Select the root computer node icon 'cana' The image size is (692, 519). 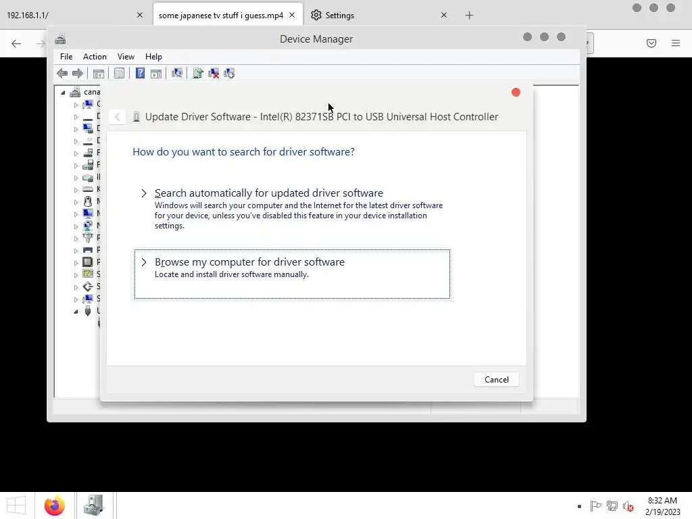point(76,92)
